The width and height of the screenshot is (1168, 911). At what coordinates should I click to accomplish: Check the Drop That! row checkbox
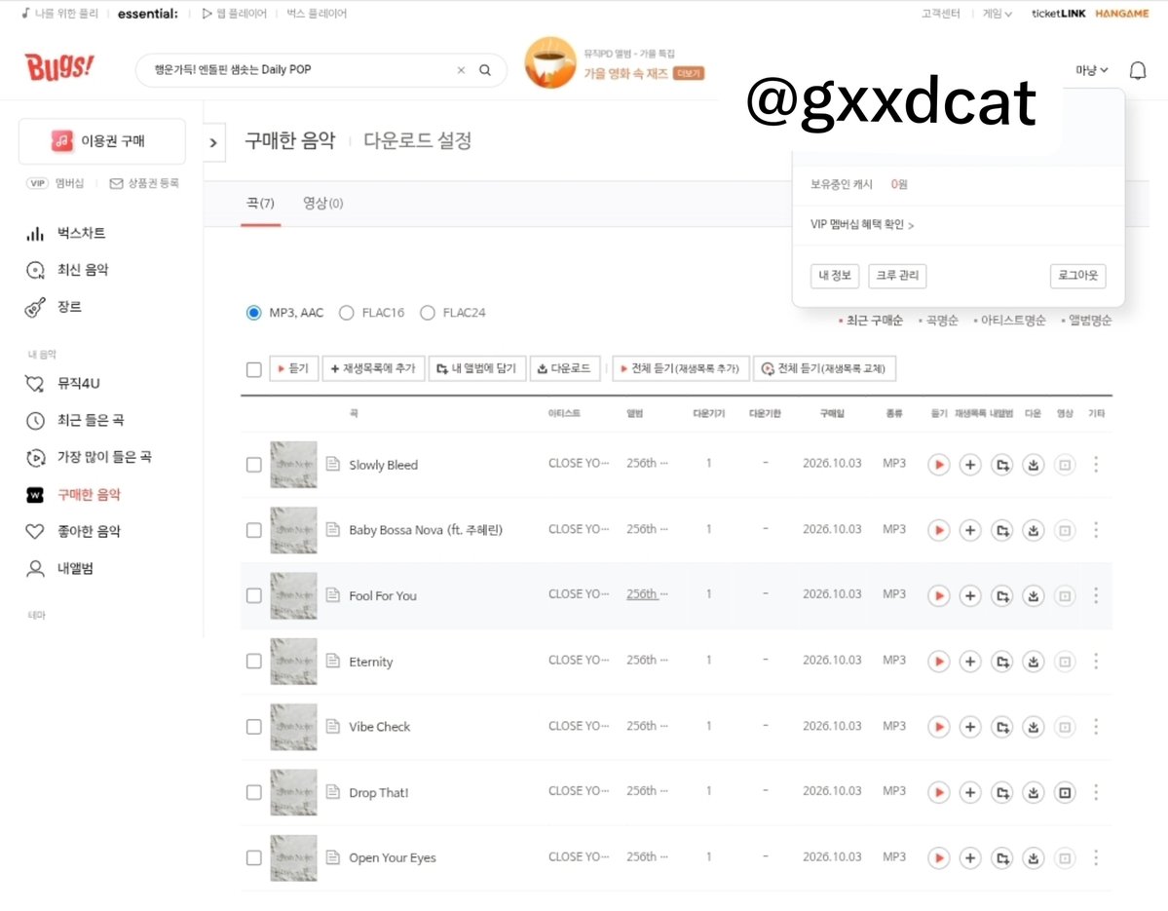point(254,792)
